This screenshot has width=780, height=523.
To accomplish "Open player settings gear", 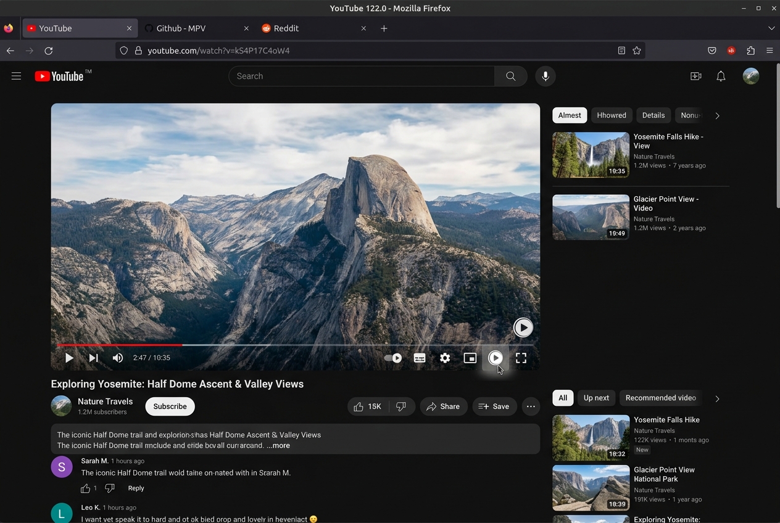I will click(445, 358).
